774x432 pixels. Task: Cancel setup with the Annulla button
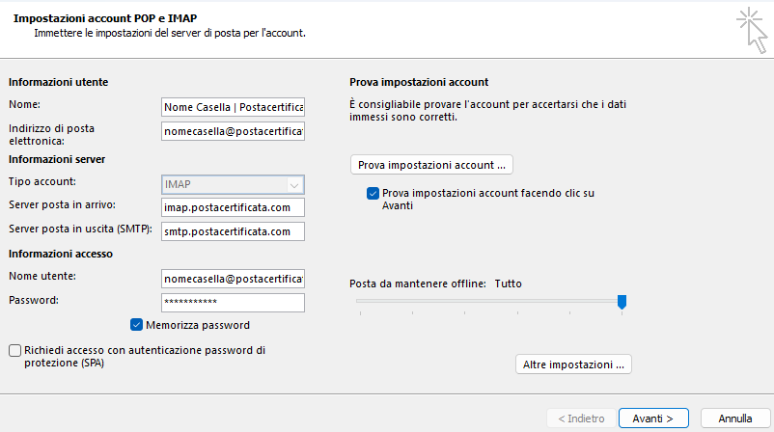tap(735, 418)
